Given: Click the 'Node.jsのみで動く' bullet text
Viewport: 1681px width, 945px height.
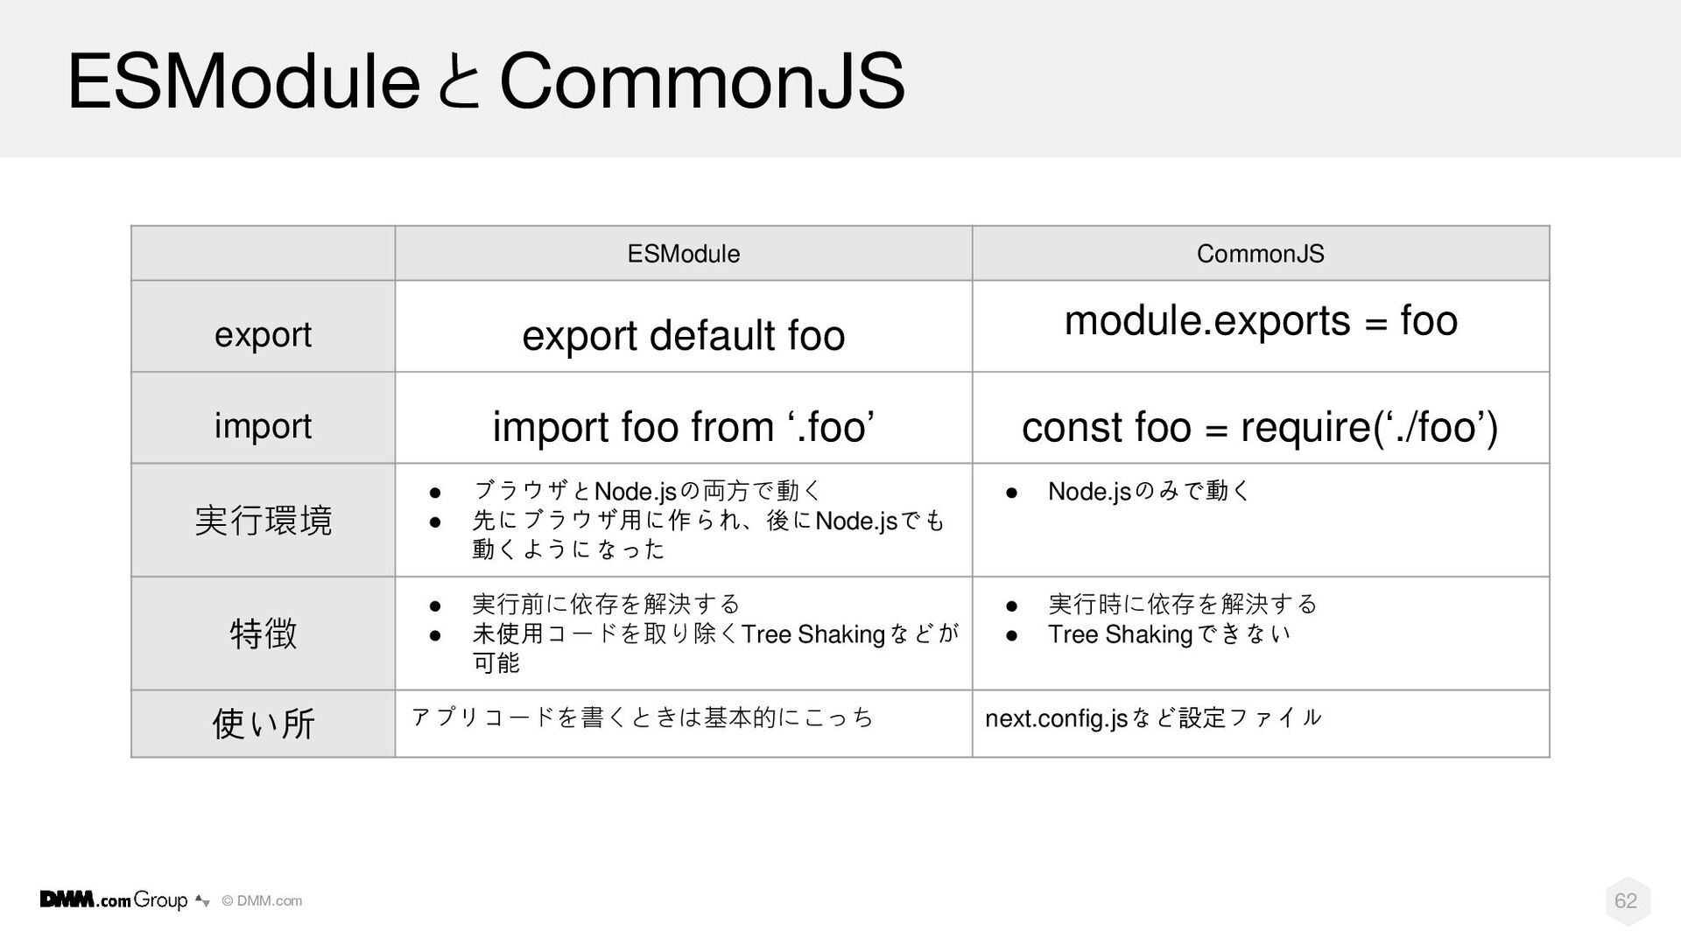Looking at the screenshot, I should coord(1149,492).
